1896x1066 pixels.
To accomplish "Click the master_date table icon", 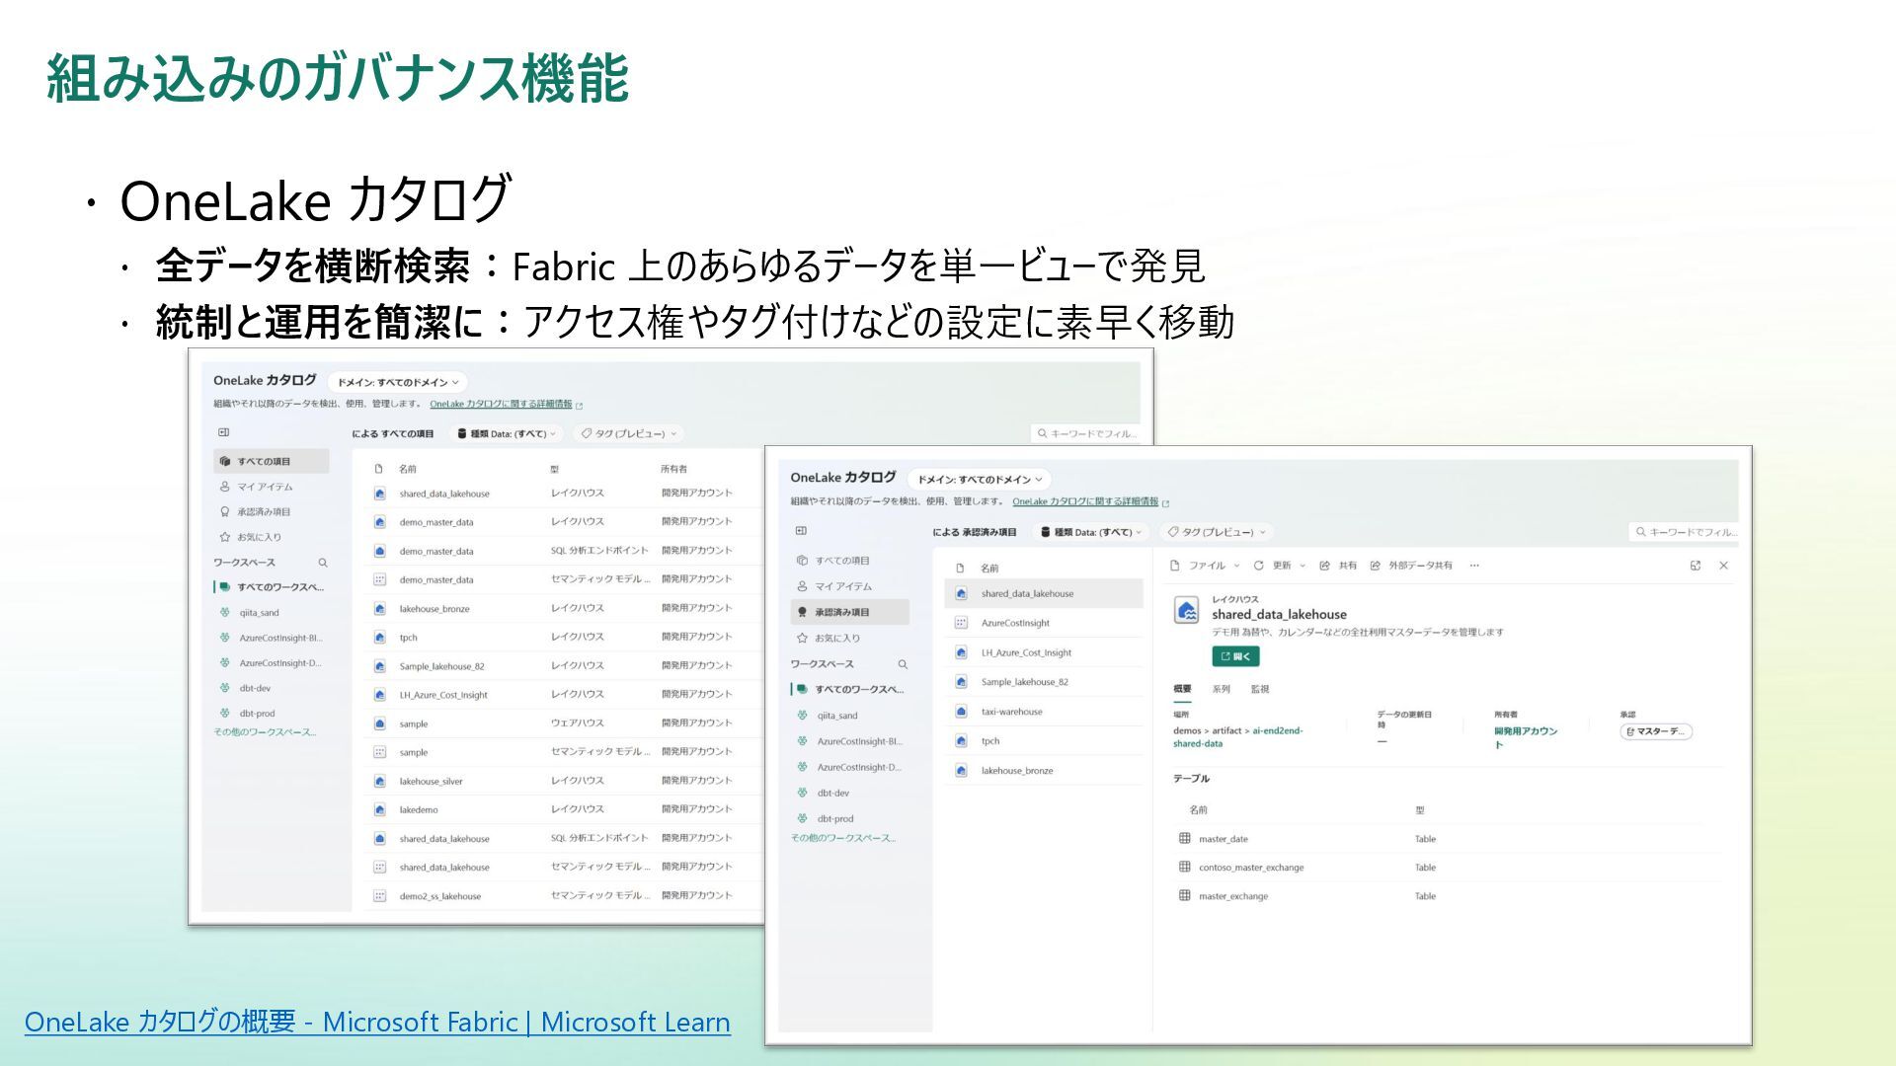I will coord(1184,838).
